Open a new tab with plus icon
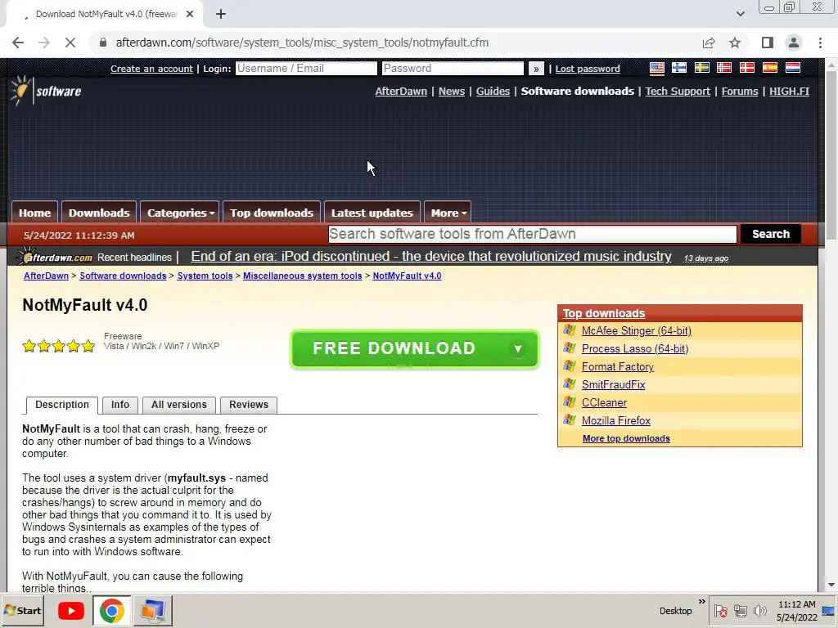Screen dimensions: 838x628 coord(221,15)
